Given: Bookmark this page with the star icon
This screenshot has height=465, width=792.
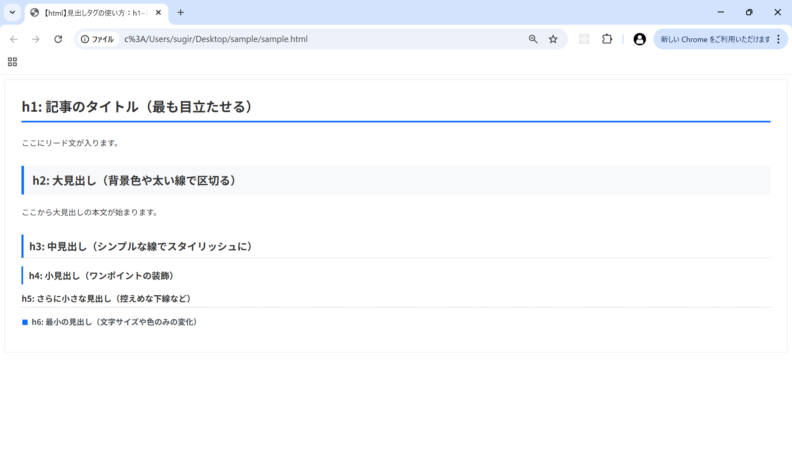Looking at the screenshot, I should 553,39.
